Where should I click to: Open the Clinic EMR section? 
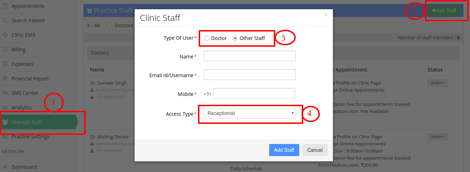23,35
